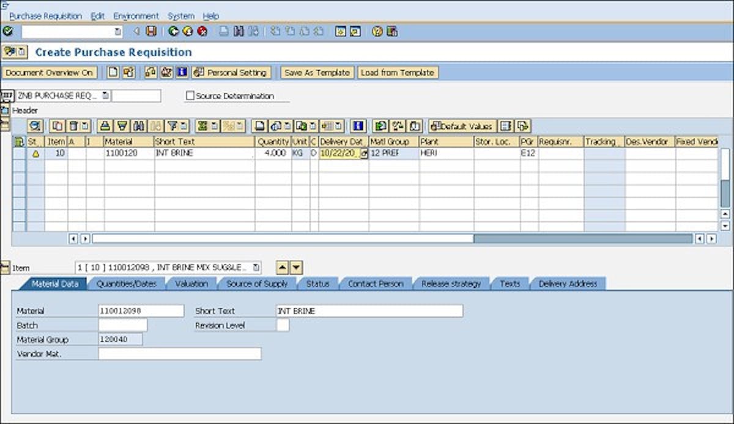Open the Environment menu

(136, 16)
